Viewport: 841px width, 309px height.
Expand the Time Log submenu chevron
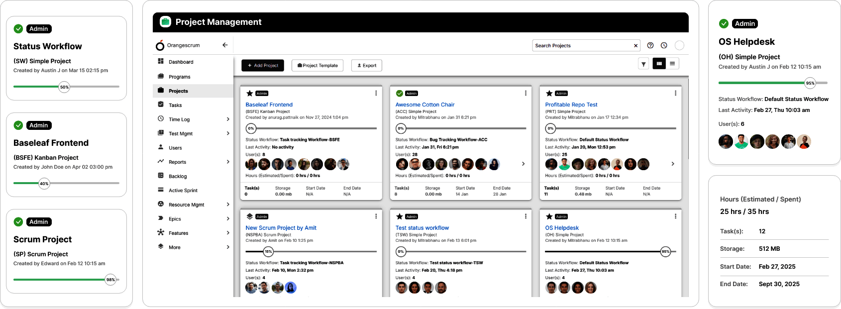click(228, 119)
